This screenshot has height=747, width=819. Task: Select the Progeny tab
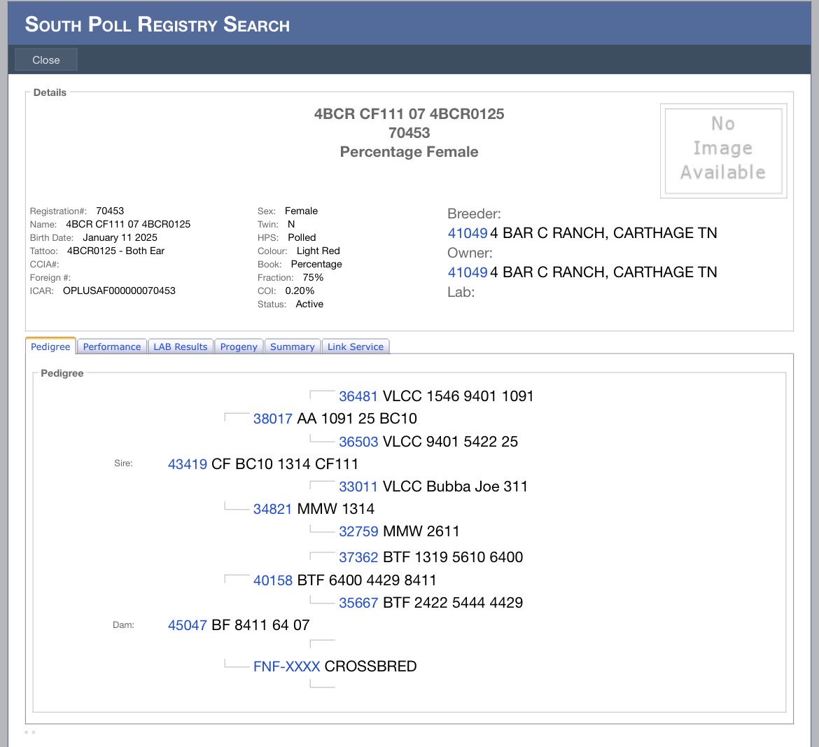click(239, 347)
